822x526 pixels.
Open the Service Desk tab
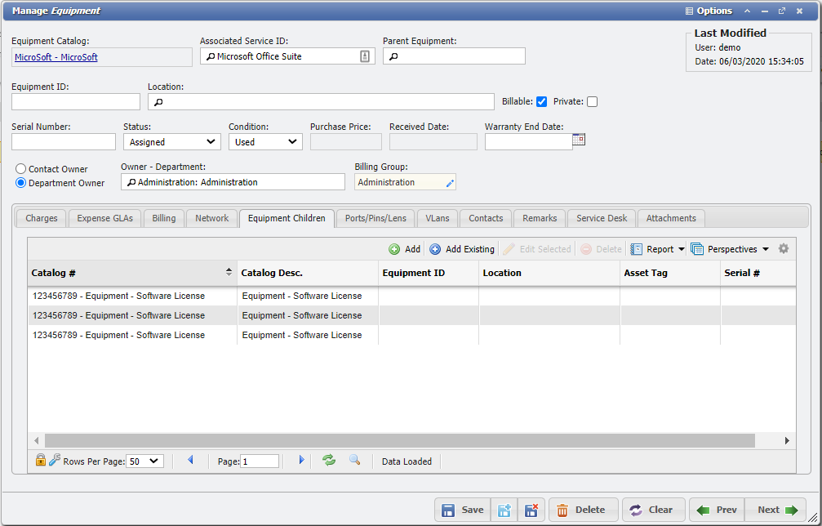coord(602,218)
